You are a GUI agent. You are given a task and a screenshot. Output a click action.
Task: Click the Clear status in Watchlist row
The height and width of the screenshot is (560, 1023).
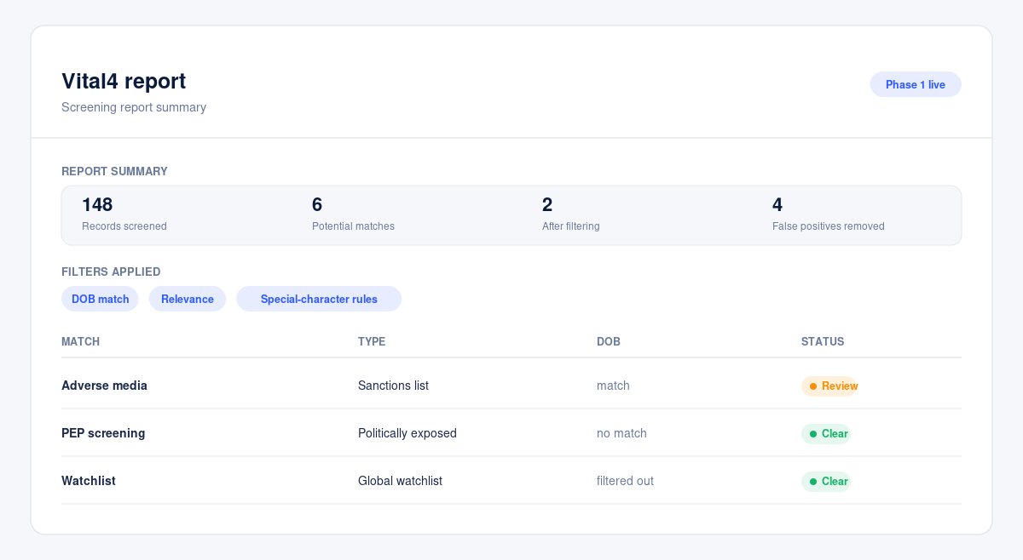pyautogui.click(x=826, y=482)
